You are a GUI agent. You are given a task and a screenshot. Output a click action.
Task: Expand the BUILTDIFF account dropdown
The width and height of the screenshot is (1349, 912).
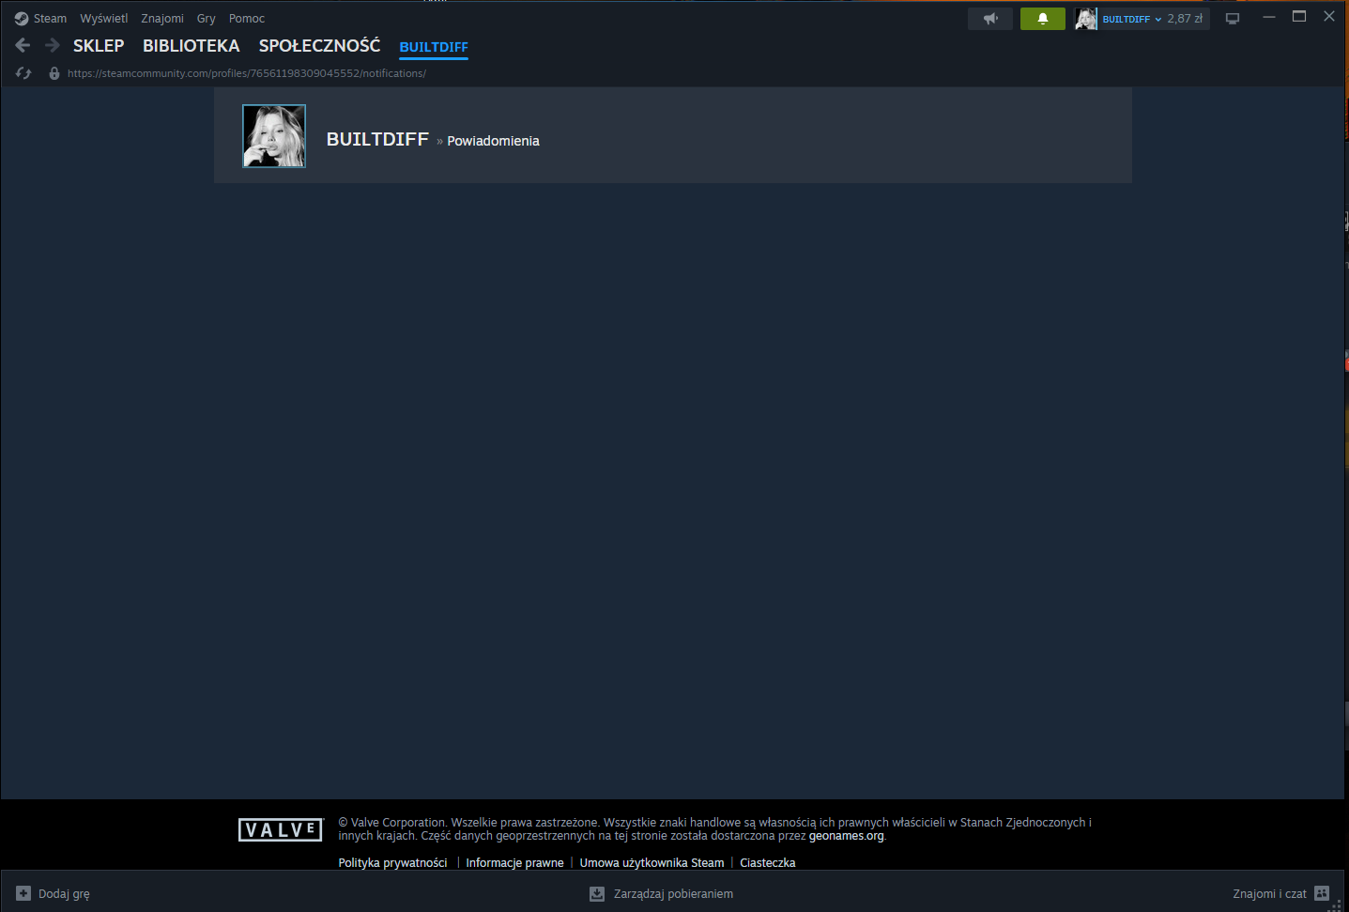(x=1132, y=19)
